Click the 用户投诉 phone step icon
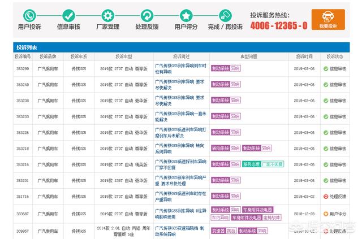Image resolution: width=362 pixels, height=239 pixels. pyautogui.click(x=29, y=15)
